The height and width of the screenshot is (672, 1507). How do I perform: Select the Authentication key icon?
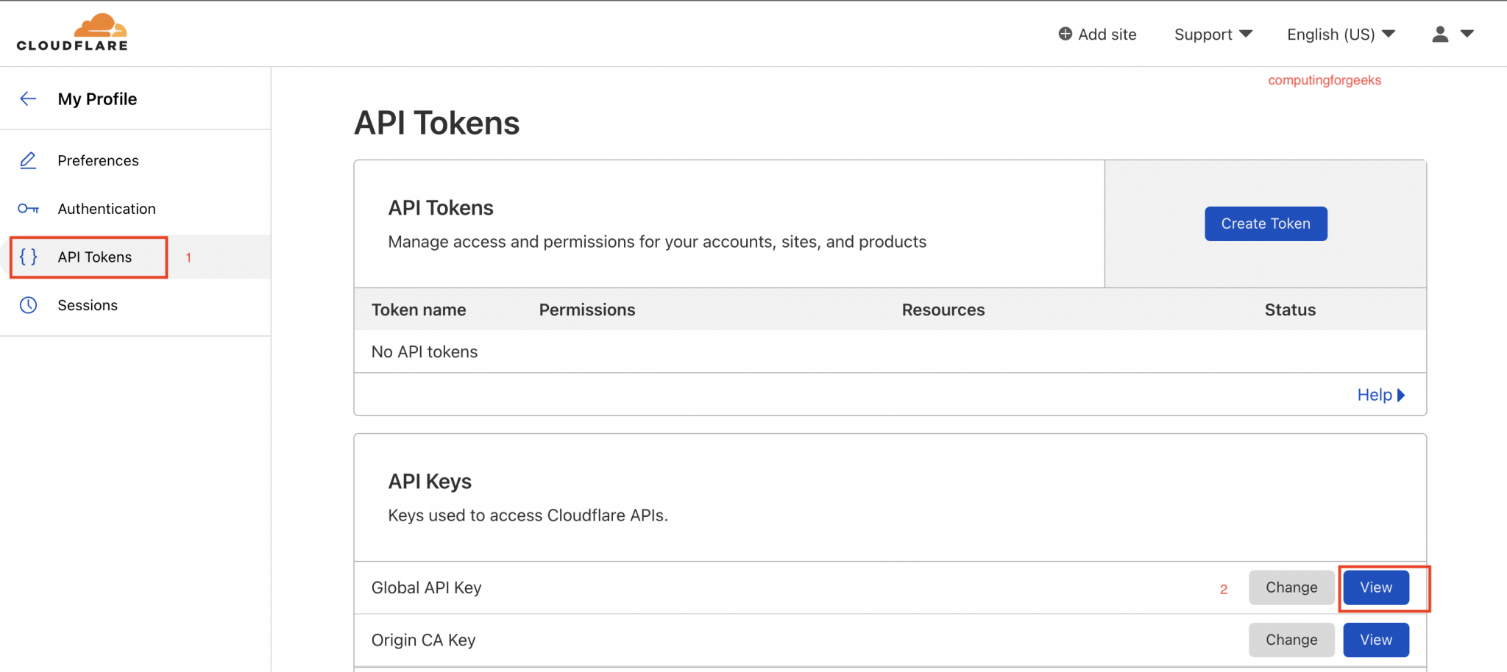28,209
